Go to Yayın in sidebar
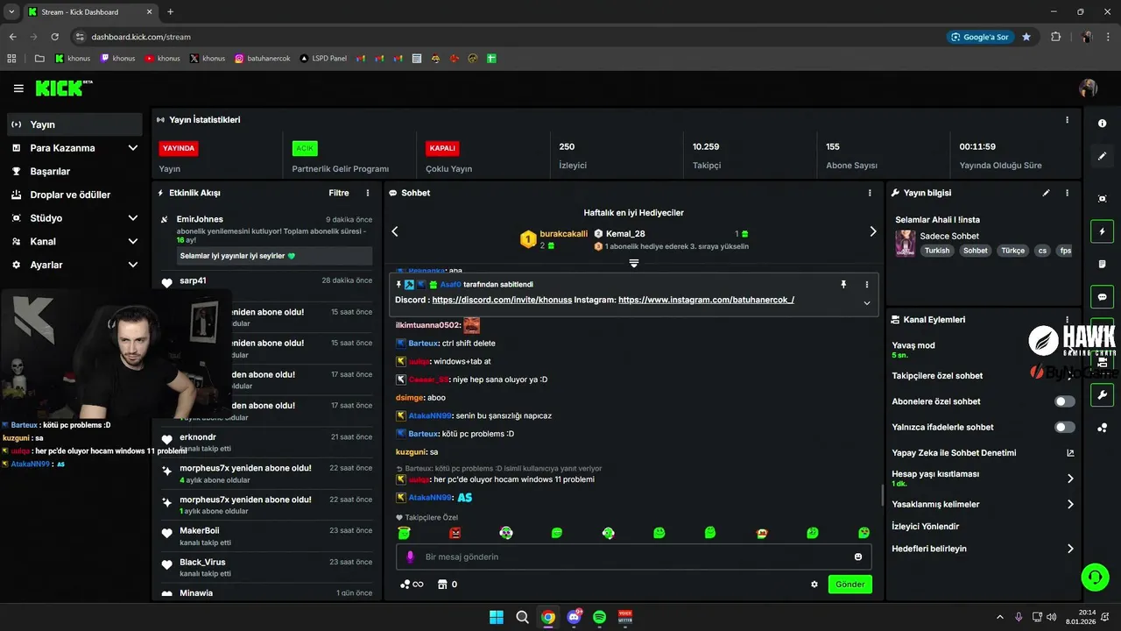1121x631 pixels. click(74, 124)
